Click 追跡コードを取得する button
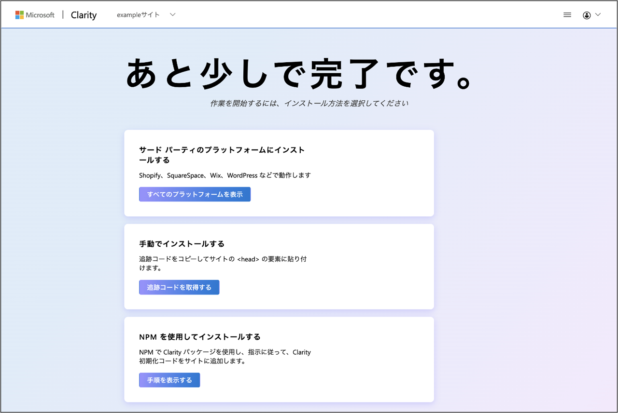This screenshot has height=413, width=618. (x=179, y=287)
